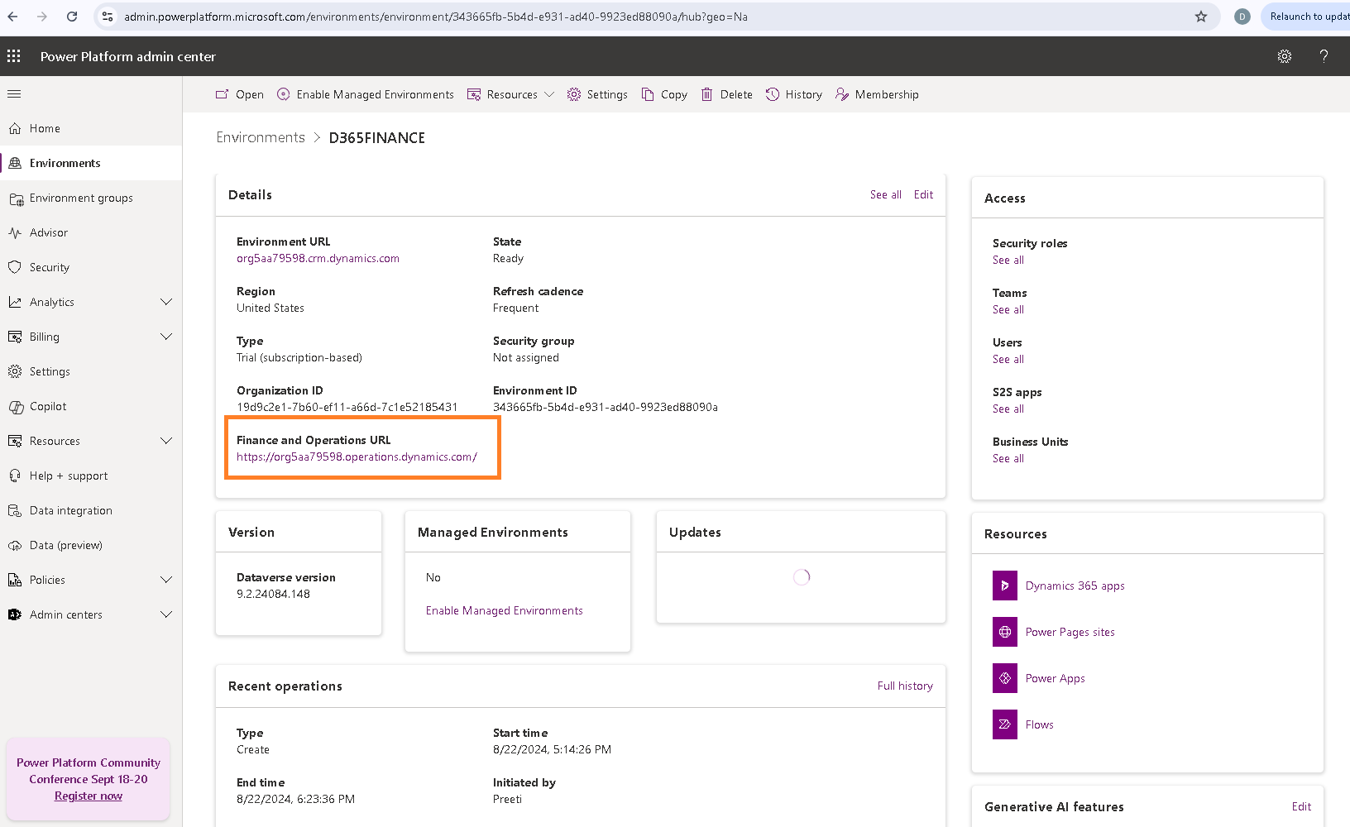Click the Environment ID value text
The image size is (1350, 827).
(x=606, y=407)
